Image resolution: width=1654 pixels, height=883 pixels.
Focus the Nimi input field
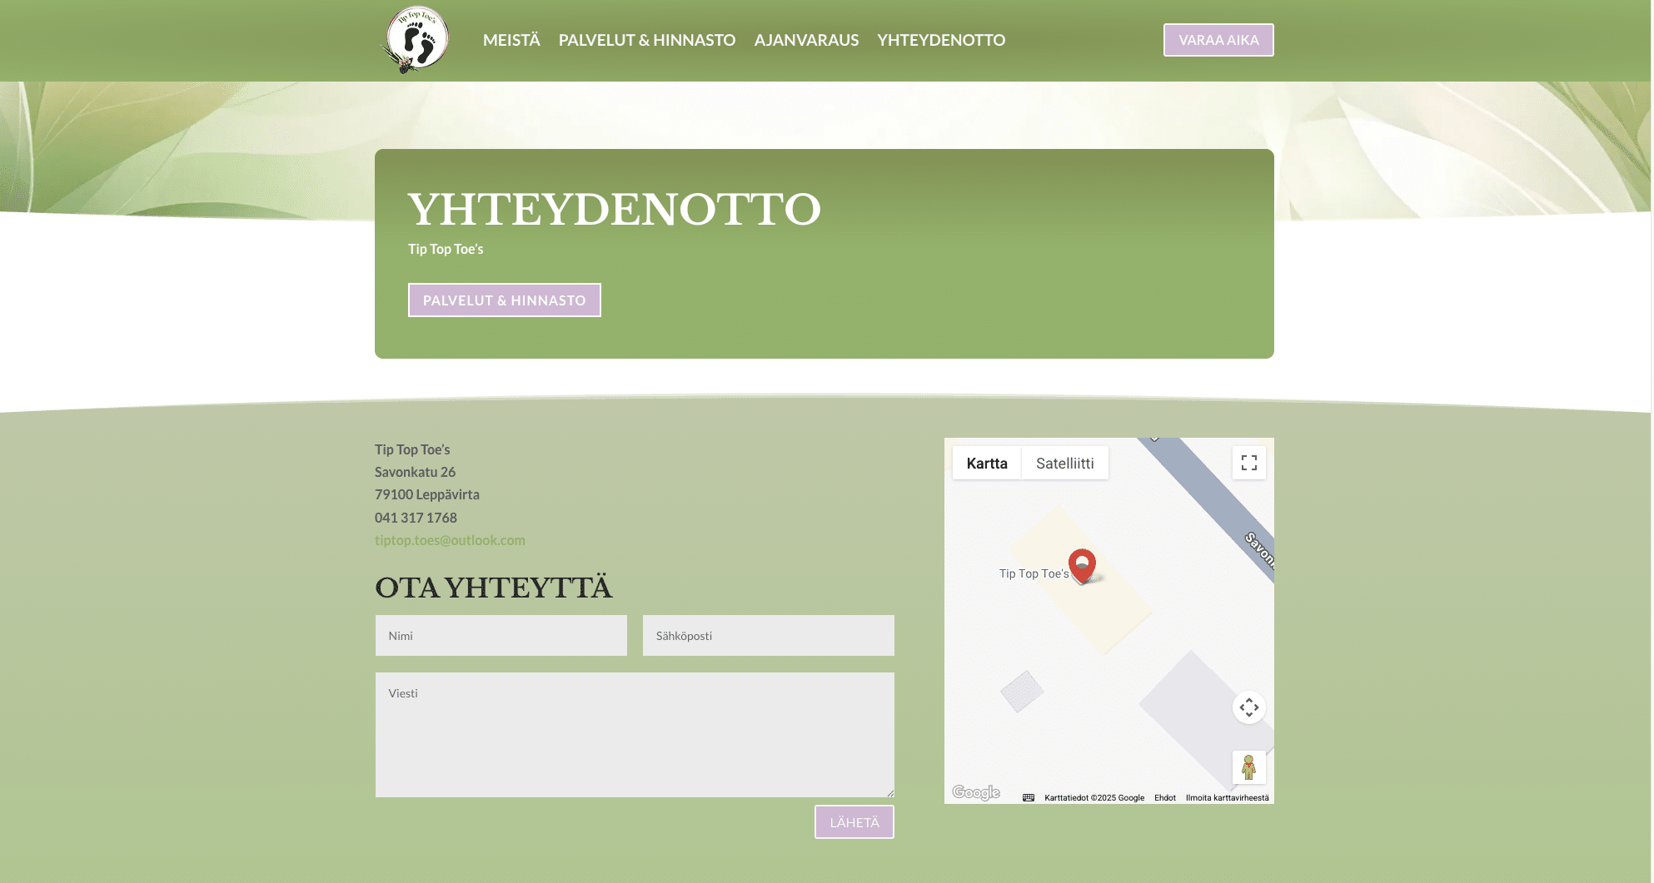pyautogui.click(x=501, y=636)
